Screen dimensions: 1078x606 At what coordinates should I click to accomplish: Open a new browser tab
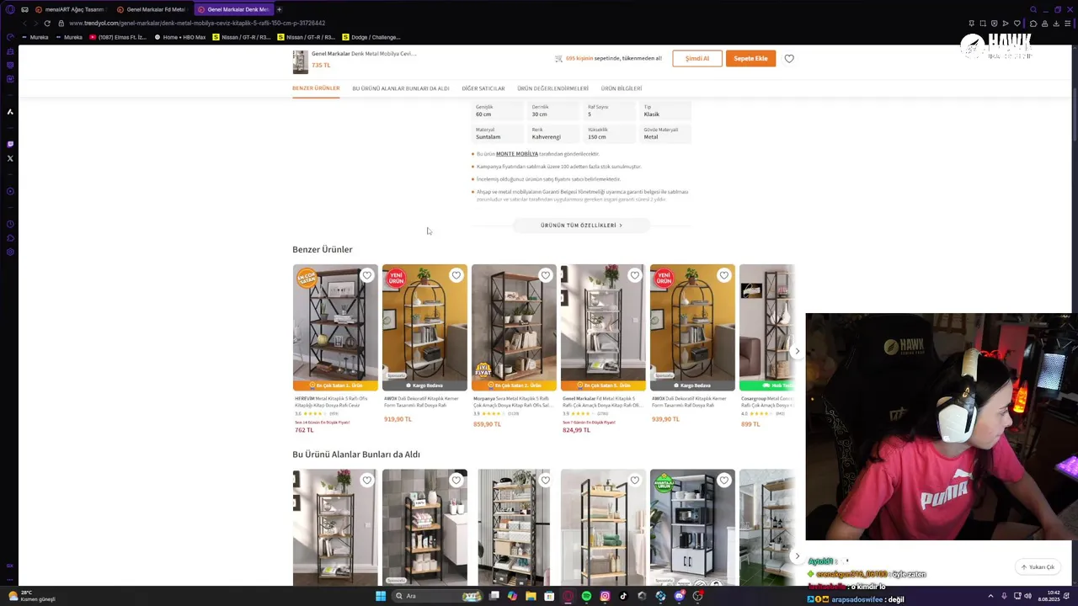pyautogui.click(x=279, y=9)
